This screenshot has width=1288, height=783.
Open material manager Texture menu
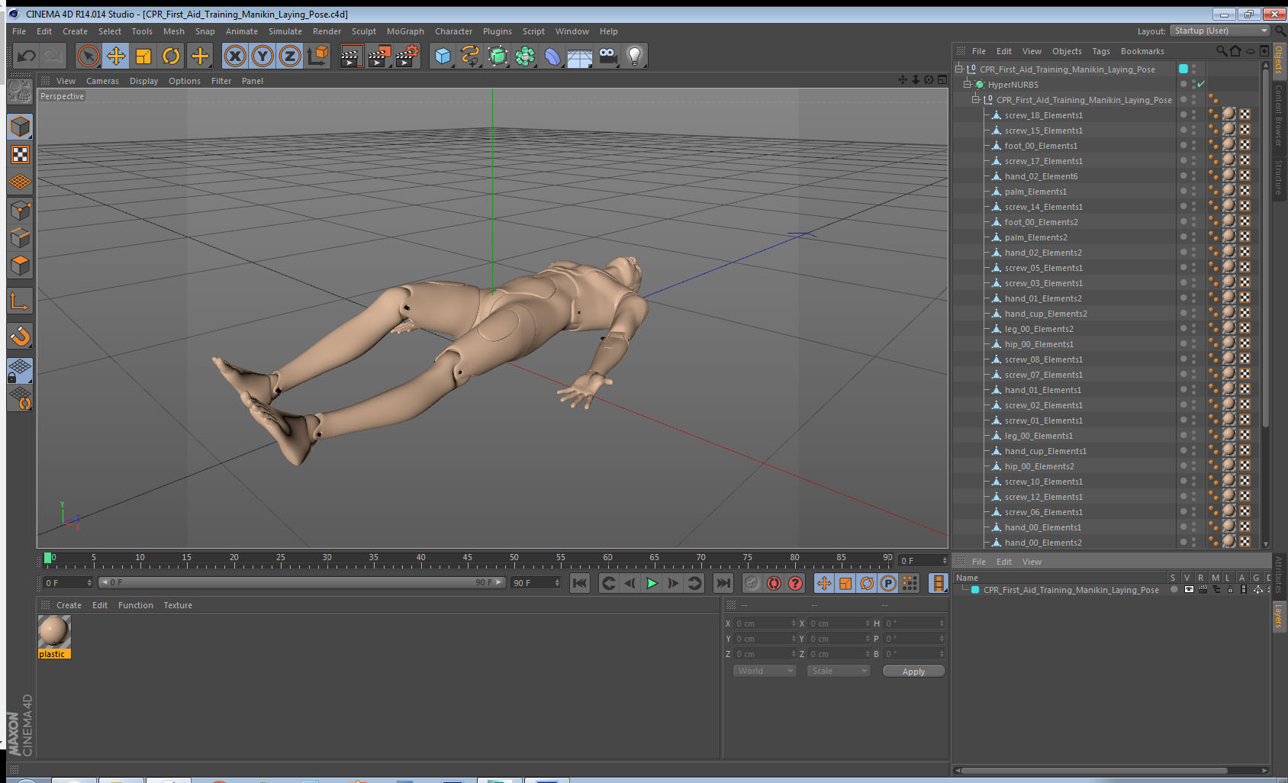click(x=178, y=605)
